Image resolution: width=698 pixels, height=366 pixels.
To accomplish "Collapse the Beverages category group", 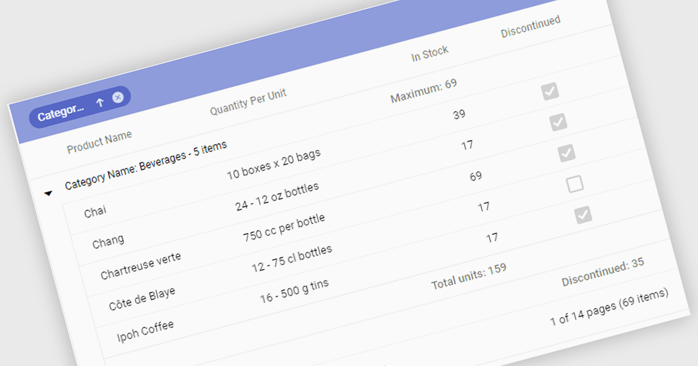I will point(48,193).
